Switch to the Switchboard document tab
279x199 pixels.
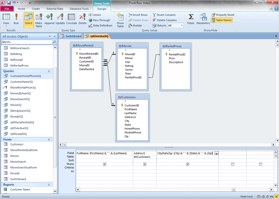point(71,36)
